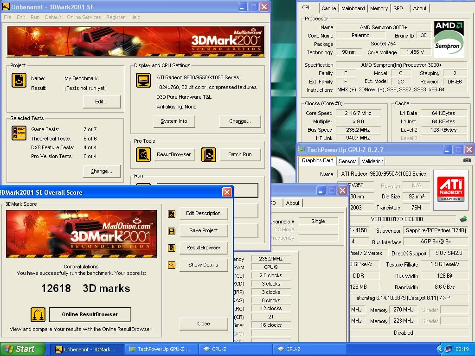Click Change... button in Selected Tests
The width and height of the screenshot is (475, 356).
tap(102, 172)
